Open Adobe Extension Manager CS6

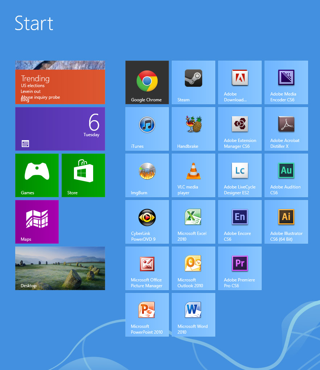(x=240, y=129)
